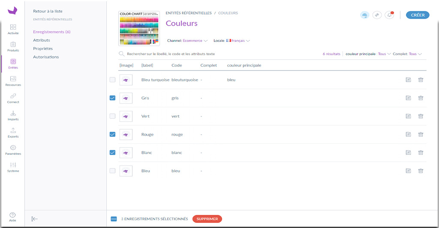Open the Aide help icon
439x228 pixels.
12,217
